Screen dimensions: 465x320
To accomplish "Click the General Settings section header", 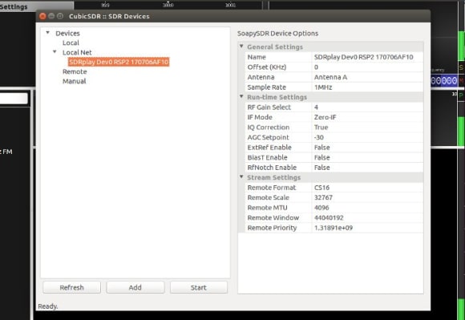I will [275, 47].
